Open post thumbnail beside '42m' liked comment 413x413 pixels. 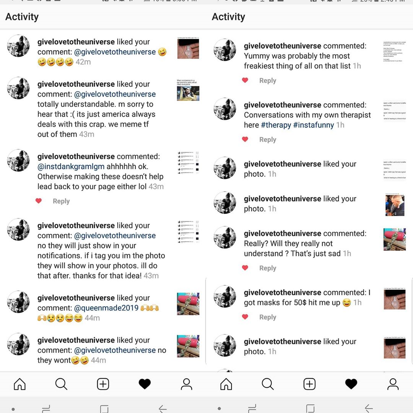pyautogui.click(x=188, y=48)
